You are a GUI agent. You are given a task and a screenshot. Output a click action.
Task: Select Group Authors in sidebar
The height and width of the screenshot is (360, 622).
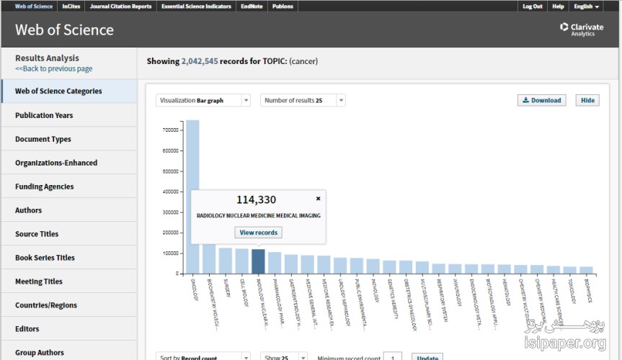coord(69,352)
